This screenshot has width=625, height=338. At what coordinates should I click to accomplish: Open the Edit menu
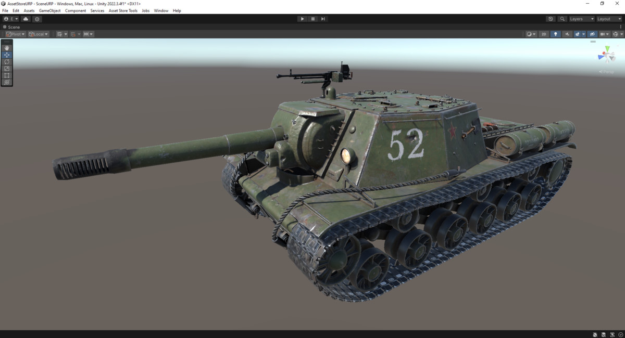click(16, 10)
